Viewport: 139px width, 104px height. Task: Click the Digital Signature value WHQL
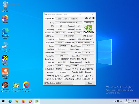pyautogui.click(x=88, y=62)
